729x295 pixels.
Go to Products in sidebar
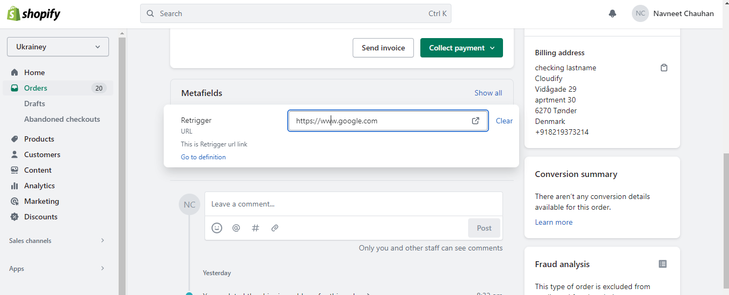[39, 139]
